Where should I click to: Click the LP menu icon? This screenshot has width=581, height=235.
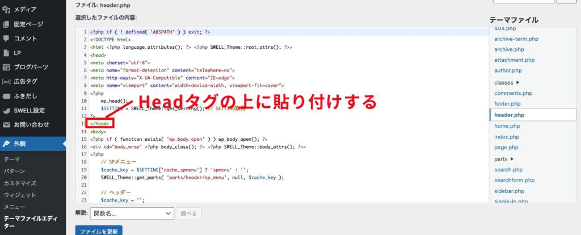[x=6, y=53]
